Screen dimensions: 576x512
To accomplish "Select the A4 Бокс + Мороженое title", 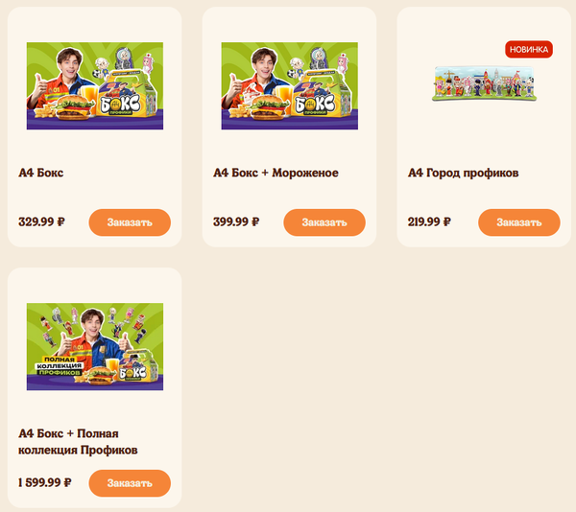I will click(276, 173).
